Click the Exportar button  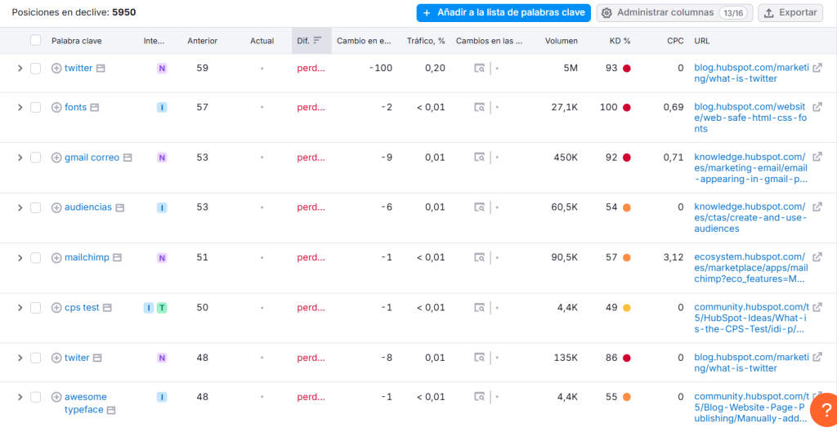(x=790, y=13)
